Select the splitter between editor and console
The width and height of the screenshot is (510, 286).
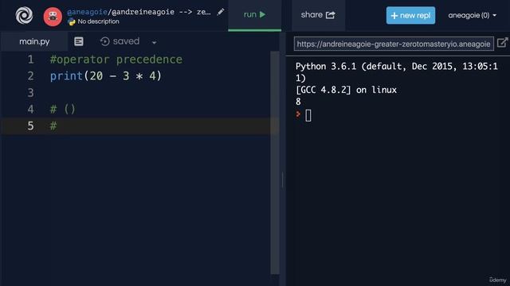(283, 180)
